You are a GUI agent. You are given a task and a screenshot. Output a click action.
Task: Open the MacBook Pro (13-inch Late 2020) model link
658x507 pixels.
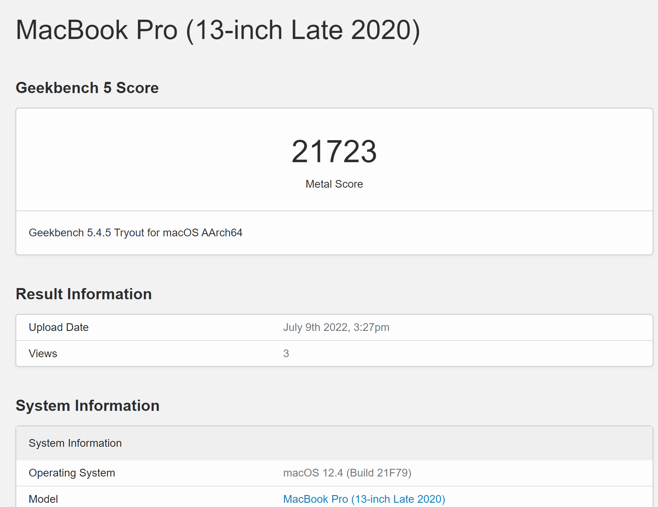coord(364,499)
